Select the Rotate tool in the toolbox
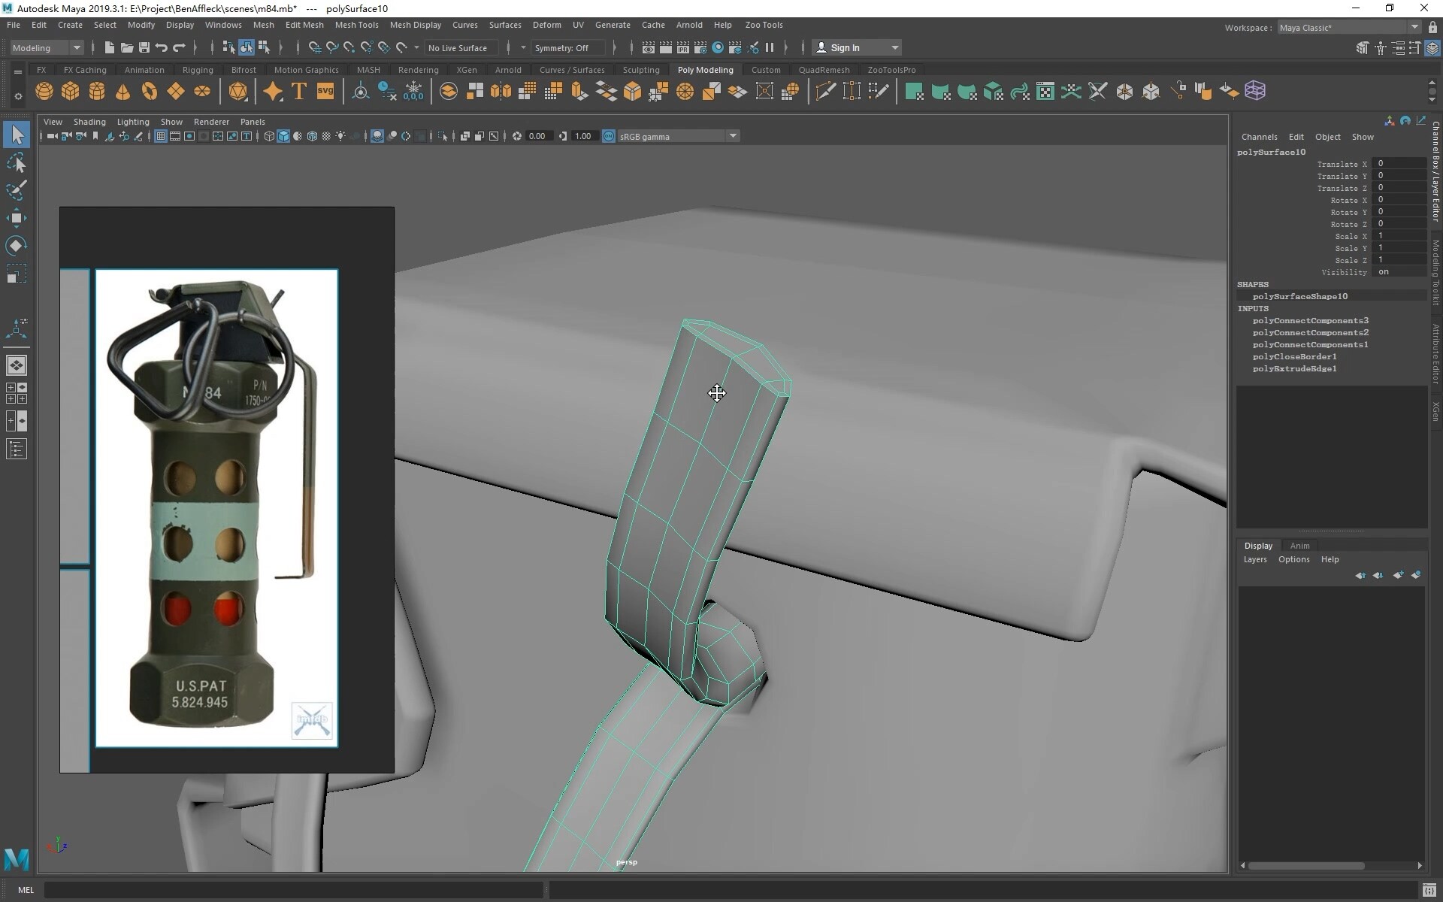The image size is (1443, 902). click(x=17, y=246)
